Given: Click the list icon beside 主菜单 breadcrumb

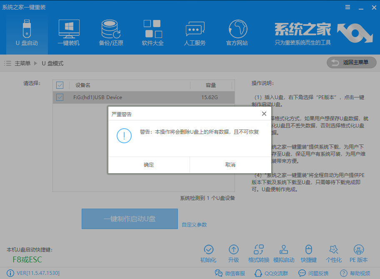Looking at the screenshot, I should point(7,63).
